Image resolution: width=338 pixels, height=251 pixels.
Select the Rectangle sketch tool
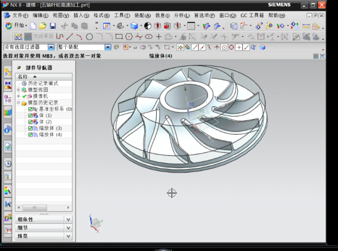(x=119, y=37)
